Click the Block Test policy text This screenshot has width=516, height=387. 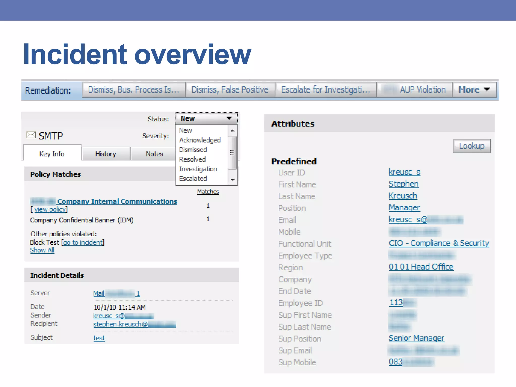[x=44, y=242]
